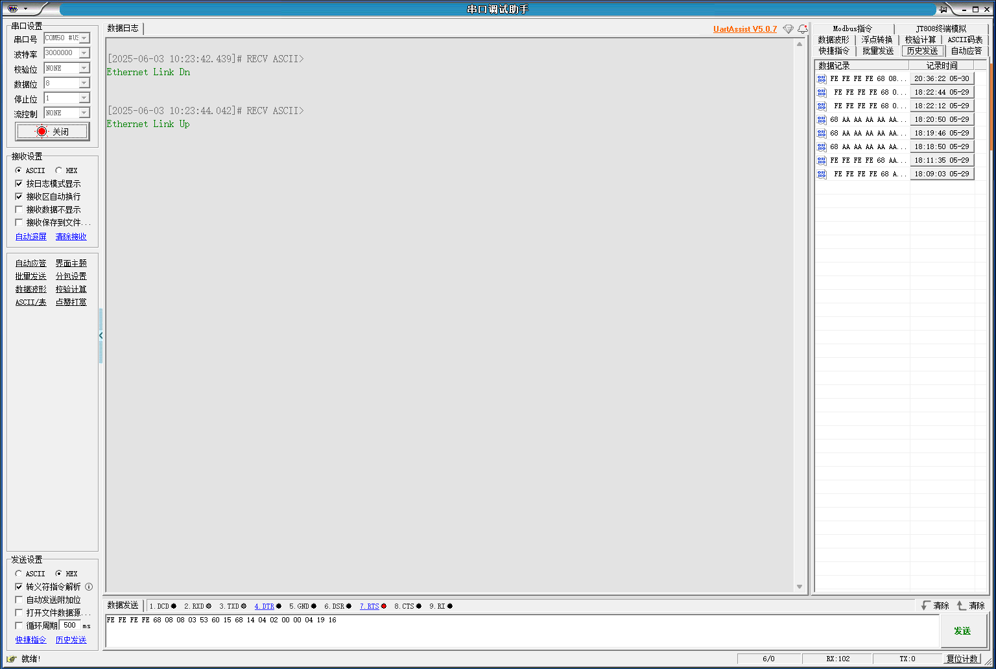Switch to JT808终端模拟 tab
Image resolution: width=996 pixels, height=669 pixels.
tap(941, 29)
